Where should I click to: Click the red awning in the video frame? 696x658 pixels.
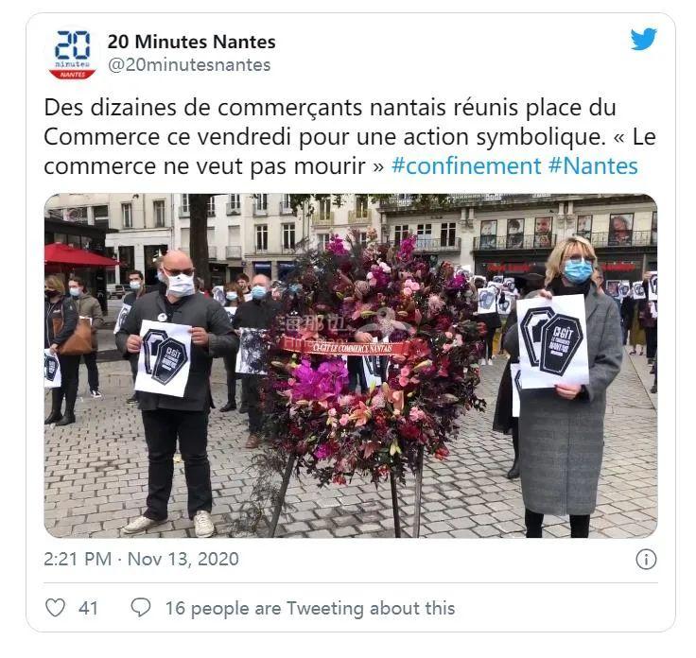coord(78,256)
